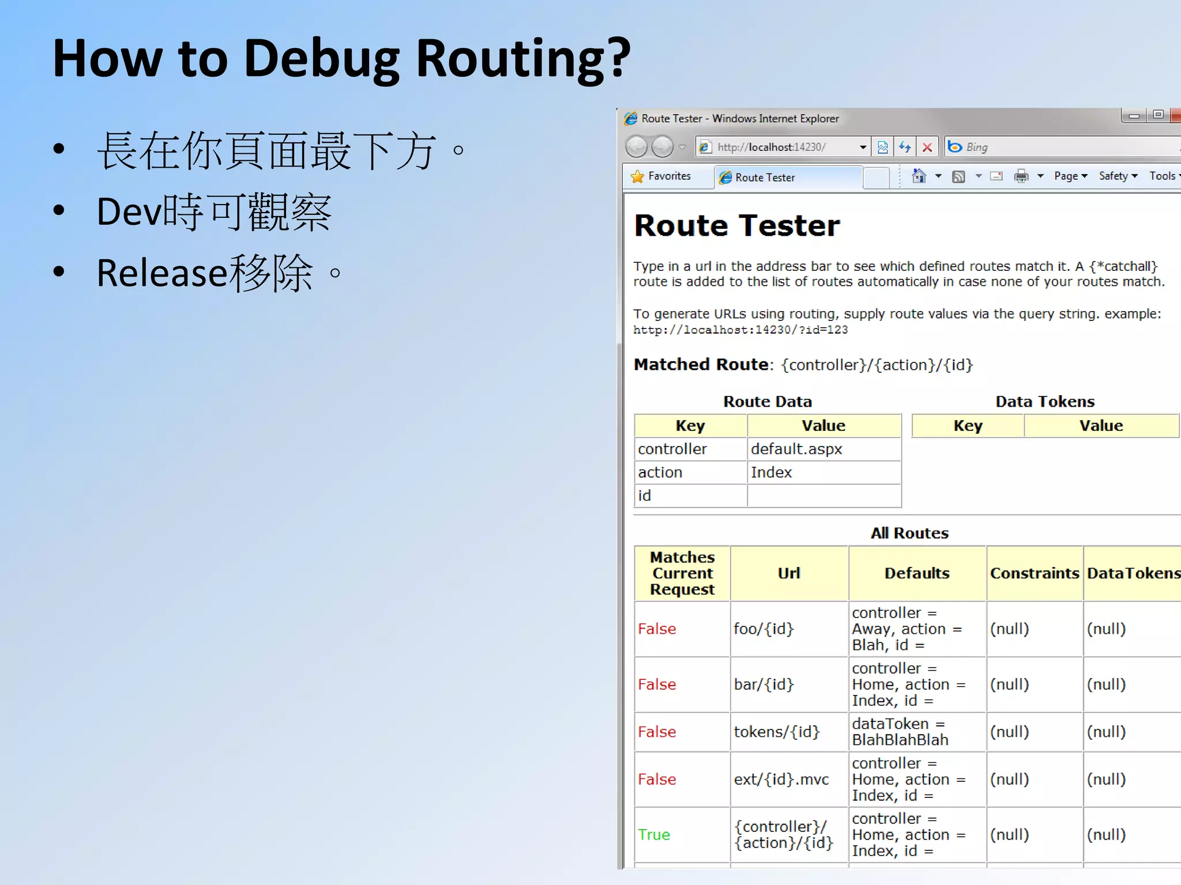
Task: Click the Print icon
Action: click(x=1021, y=176)
